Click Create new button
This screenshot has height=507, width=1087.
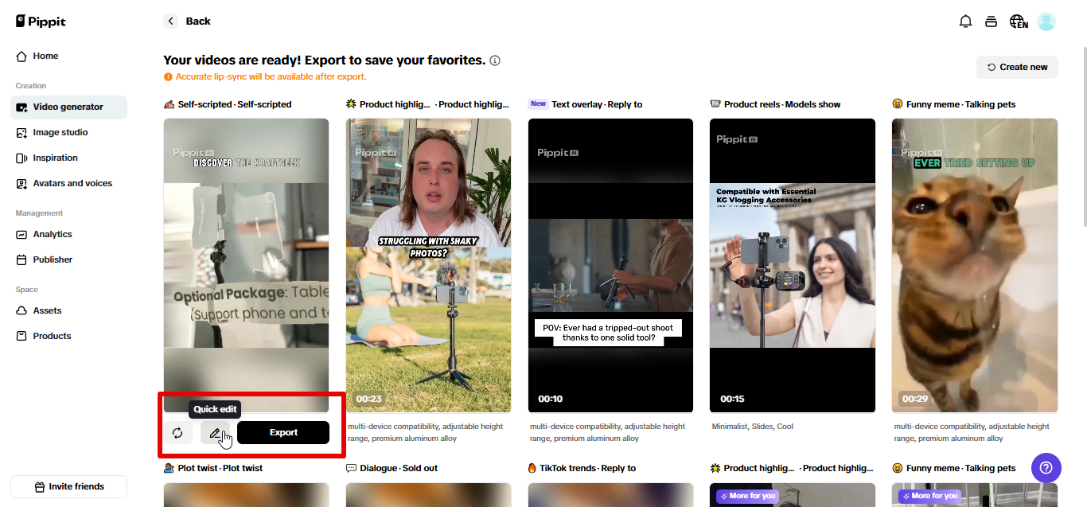click(1017, 67)
